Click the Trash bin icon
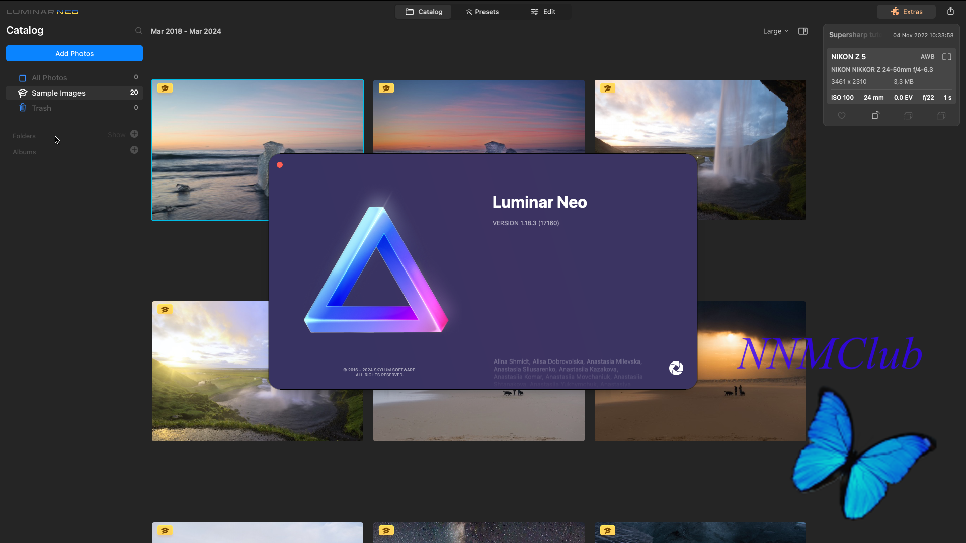 [x=22, y=108]
